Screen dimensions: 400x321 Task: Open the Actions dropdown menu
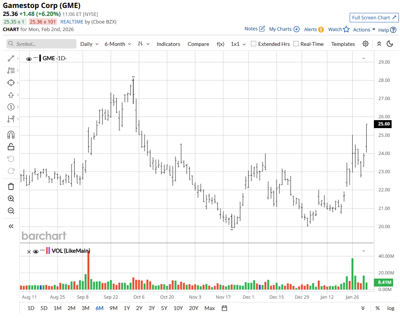pyautogui.click(x=364, y=30)
